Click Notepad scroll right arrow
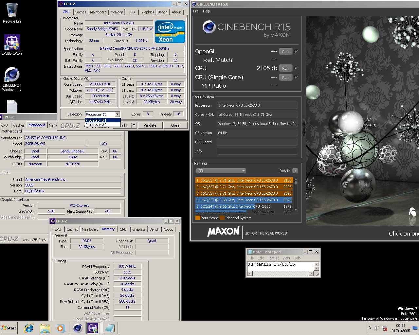This screenshot has height=335, width=419. click(312, 273)
